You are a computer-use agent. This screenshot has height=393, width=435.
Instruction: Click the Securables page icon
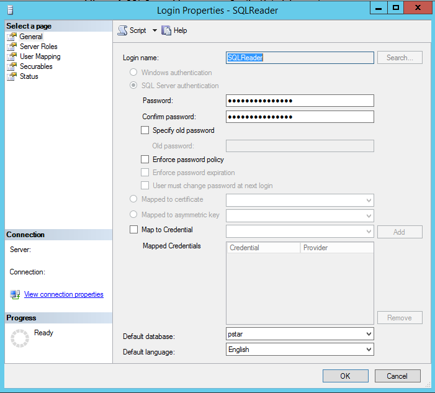[12, 66]
